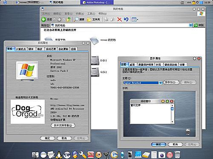Screen dimensions: 213x159
Task: Expand the Views button dropdown arrow
Action: [138, 20]
